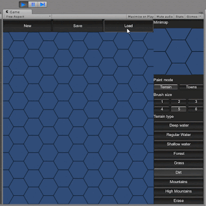This screenshot has width=206, height=206.
Task: Choose the High Mountains terrain type
Action: coord(179,191)
